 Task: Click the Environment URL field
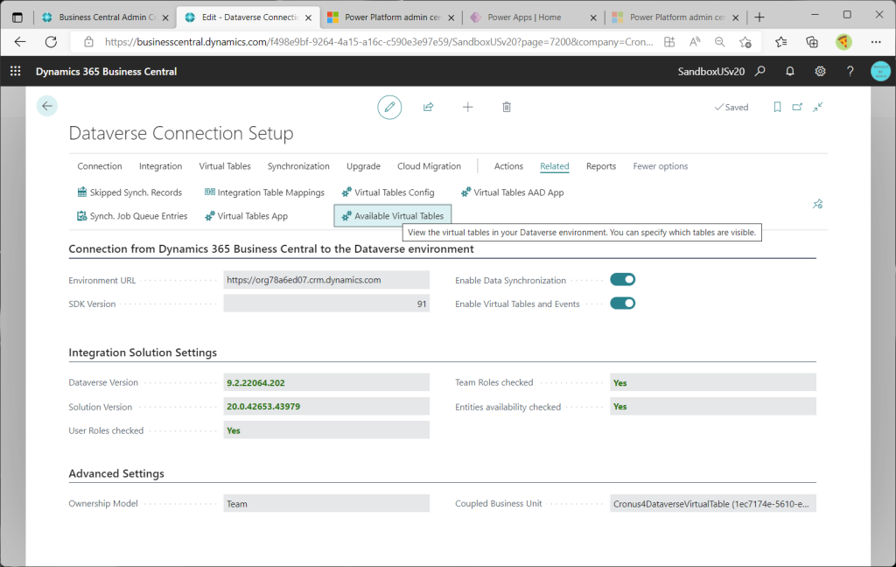tap(326, 280)
